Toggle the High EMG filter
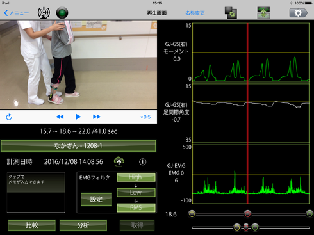This screenshot has height=235, width=314. coord(136,177)
